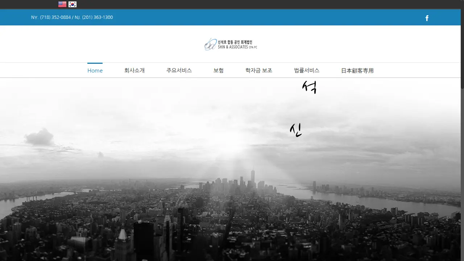Select the Home menu item

(95, 71)
